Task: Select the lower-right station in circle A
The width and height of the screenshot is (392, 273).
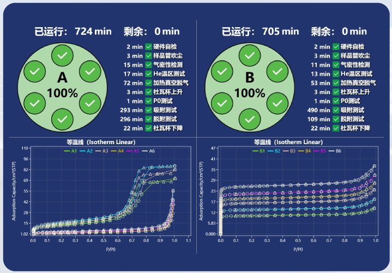Action: (90, 103)
